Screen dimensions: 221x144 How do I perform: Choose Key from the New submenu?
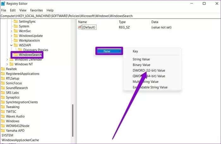click(135, 51)
